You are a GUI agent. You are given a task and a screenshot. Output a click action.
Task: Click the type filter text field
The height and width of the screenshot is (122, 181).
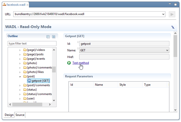(32, 44)
